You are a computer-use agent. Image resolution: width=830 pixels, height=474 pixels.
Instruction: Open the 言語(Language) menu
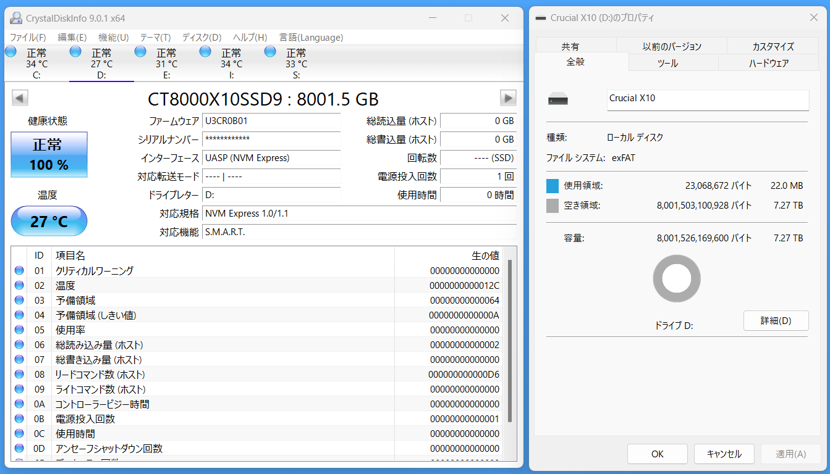click(311, 38)
